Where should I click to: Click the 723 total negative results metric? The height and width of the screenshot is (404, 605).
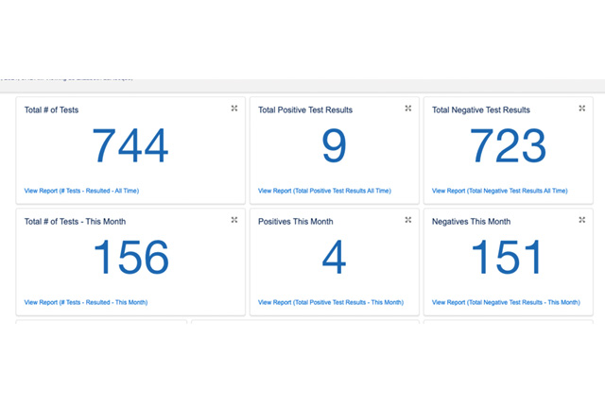coord(508,147)
